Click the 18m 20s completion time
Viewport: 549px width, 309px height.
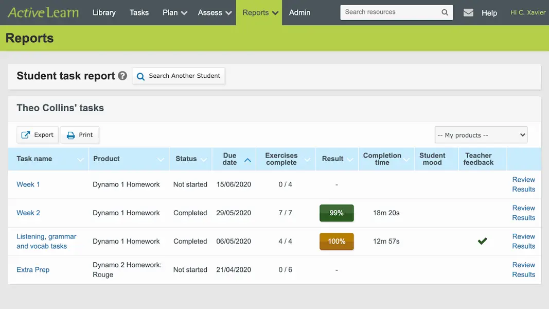pos(386,213)
